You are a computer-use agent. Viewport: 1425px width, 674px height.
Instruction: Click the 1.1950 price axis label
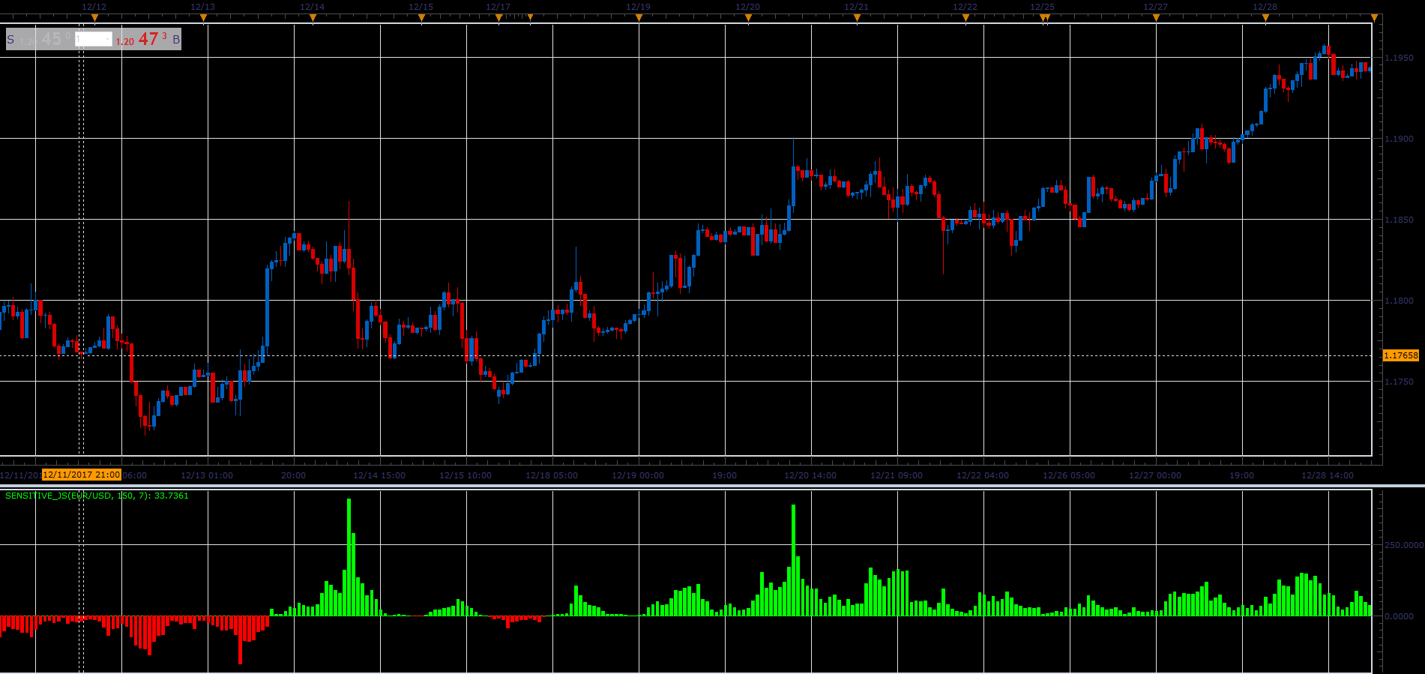1399,58
